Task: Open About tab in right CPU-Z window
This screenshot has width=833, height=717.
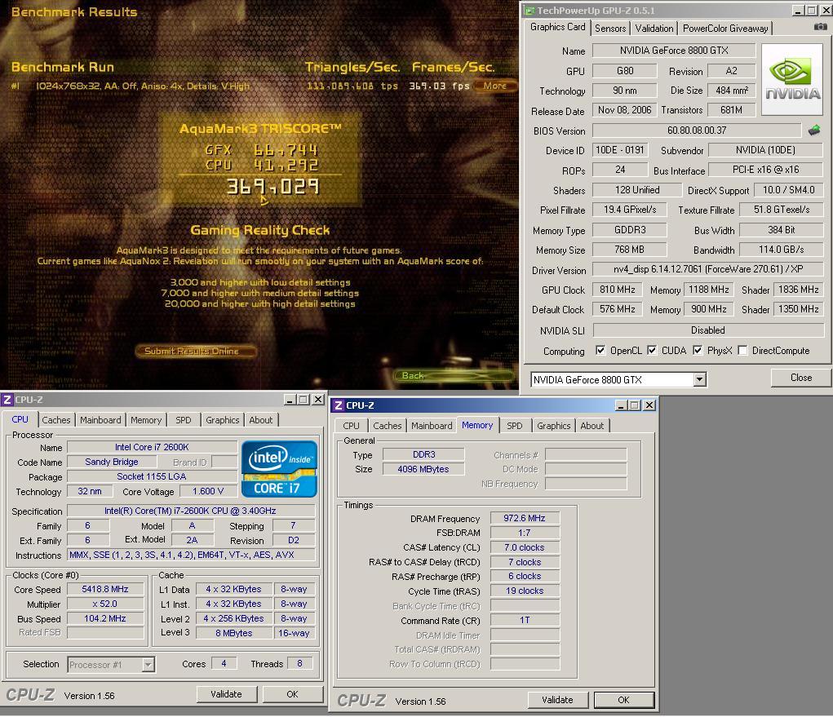Action: (x=592, y=426)
